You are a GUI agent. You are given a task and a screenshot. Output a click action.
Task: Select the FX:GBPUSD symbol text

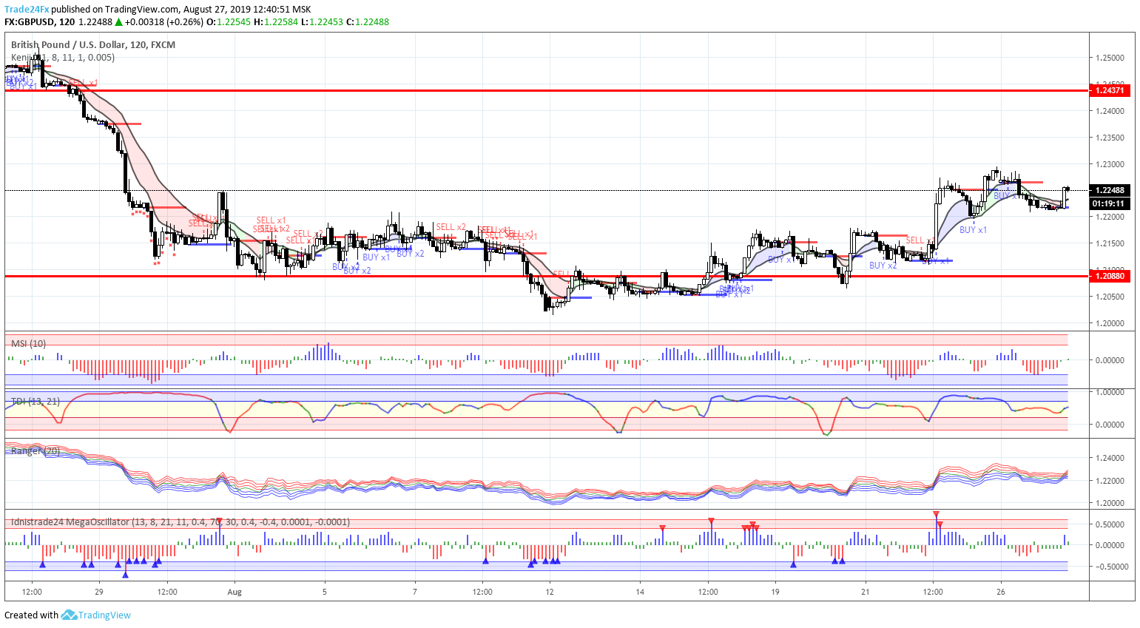tap(30, 21)
